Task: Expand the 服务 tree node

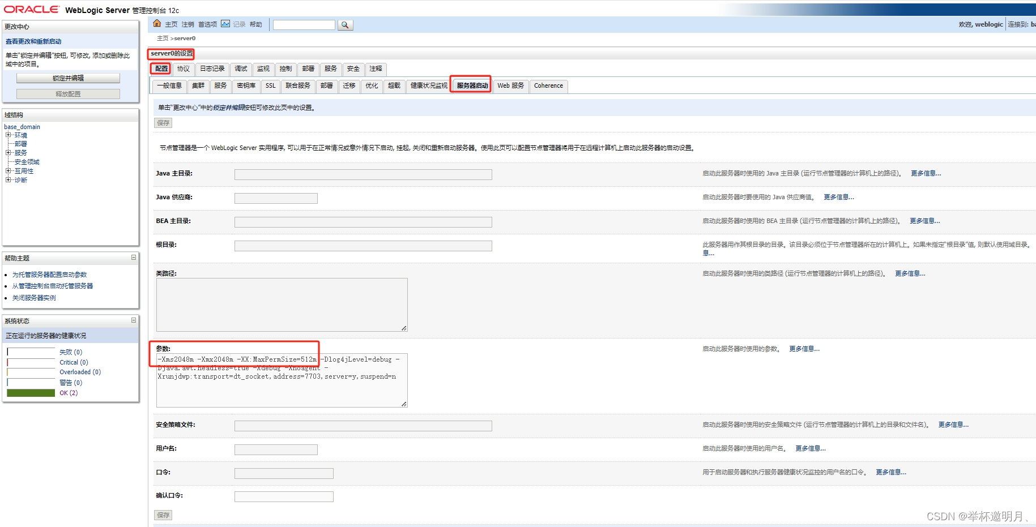Action: coord(8,153)
